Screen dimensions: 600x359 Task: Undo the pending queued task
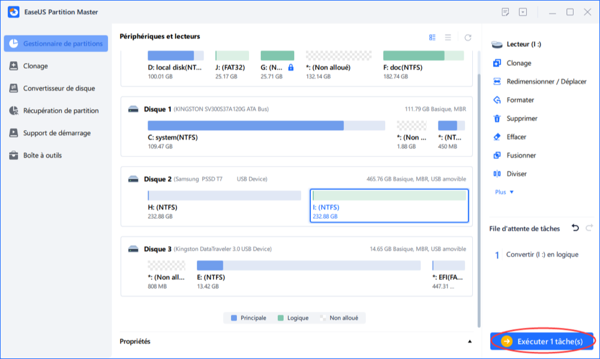[575, 228]
